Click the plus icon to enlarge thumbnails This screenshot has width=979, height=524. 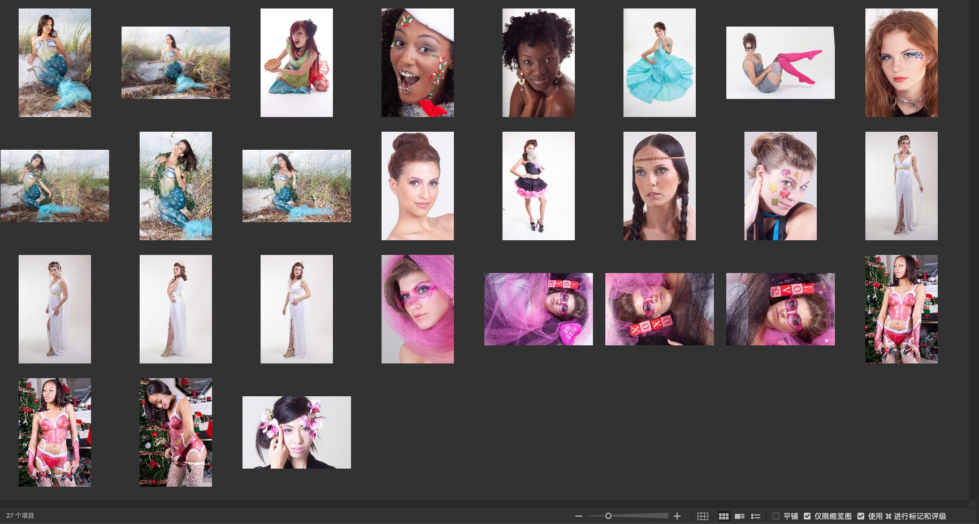pos(677,516)
